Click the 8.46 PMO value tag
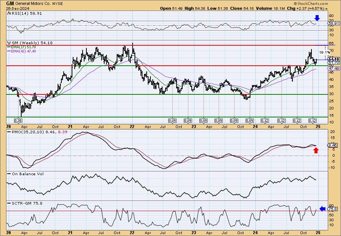 click(x=333, y=145)
